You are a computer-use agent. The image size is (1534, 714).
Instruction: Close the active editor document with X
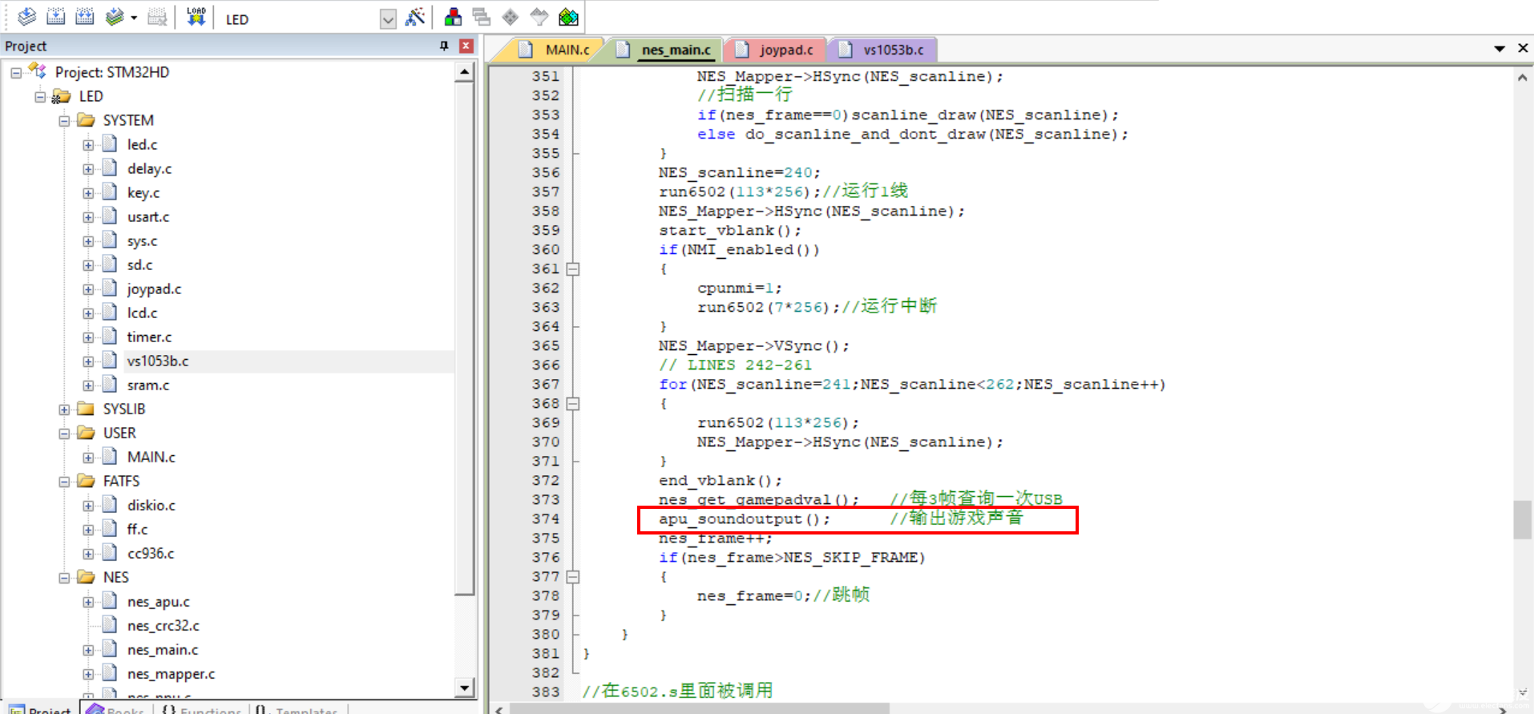[x=1523, y=48]
